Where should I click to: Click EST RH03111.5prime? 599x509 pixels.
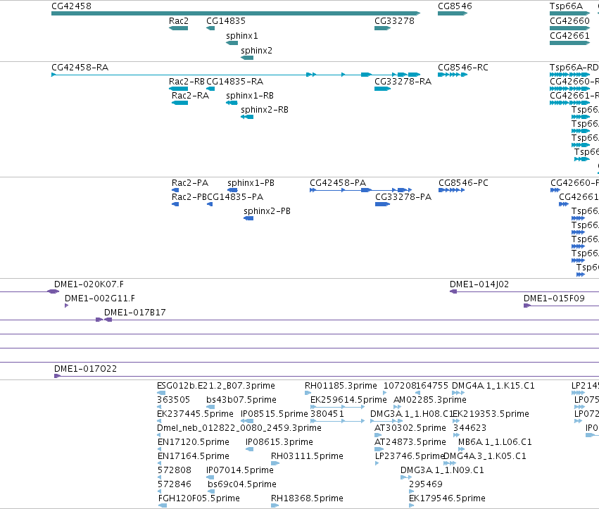pos(307,457)
